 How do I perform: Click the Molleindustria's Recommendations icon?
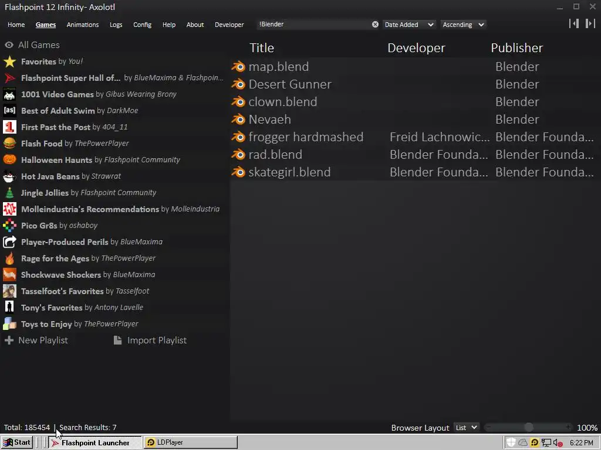coord(9,209)
